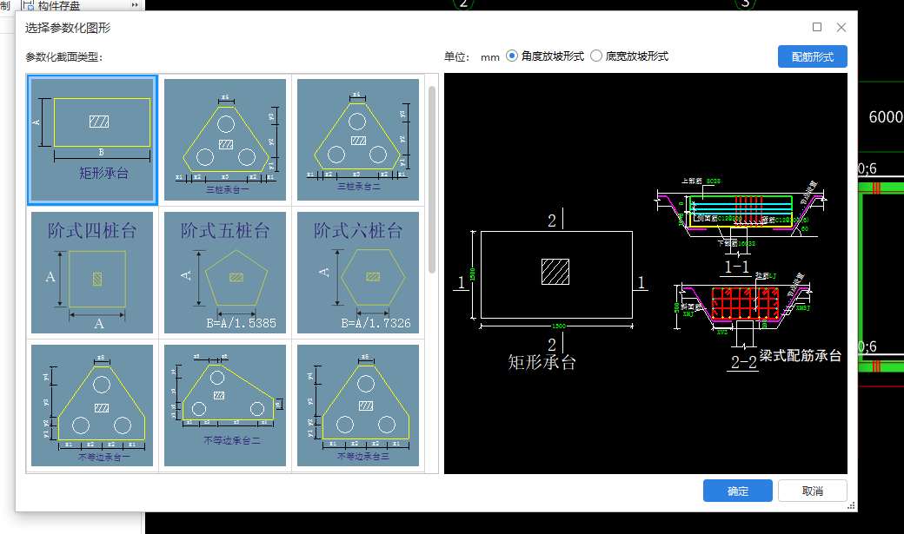Cancel the dialog with 取消 button
904x534 pixels.
pos(813,491)
